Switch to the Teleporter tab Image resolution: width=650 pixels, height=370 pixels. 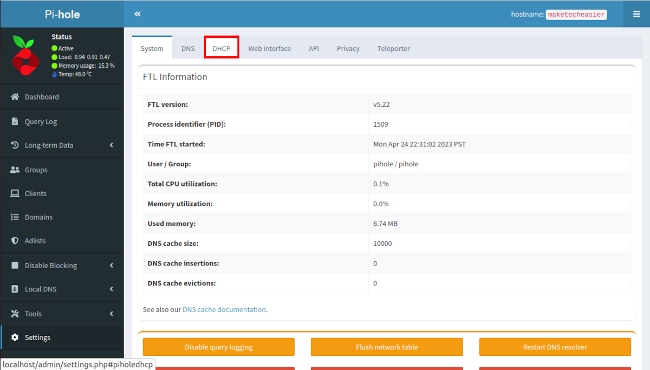click(x=393, y=48)
